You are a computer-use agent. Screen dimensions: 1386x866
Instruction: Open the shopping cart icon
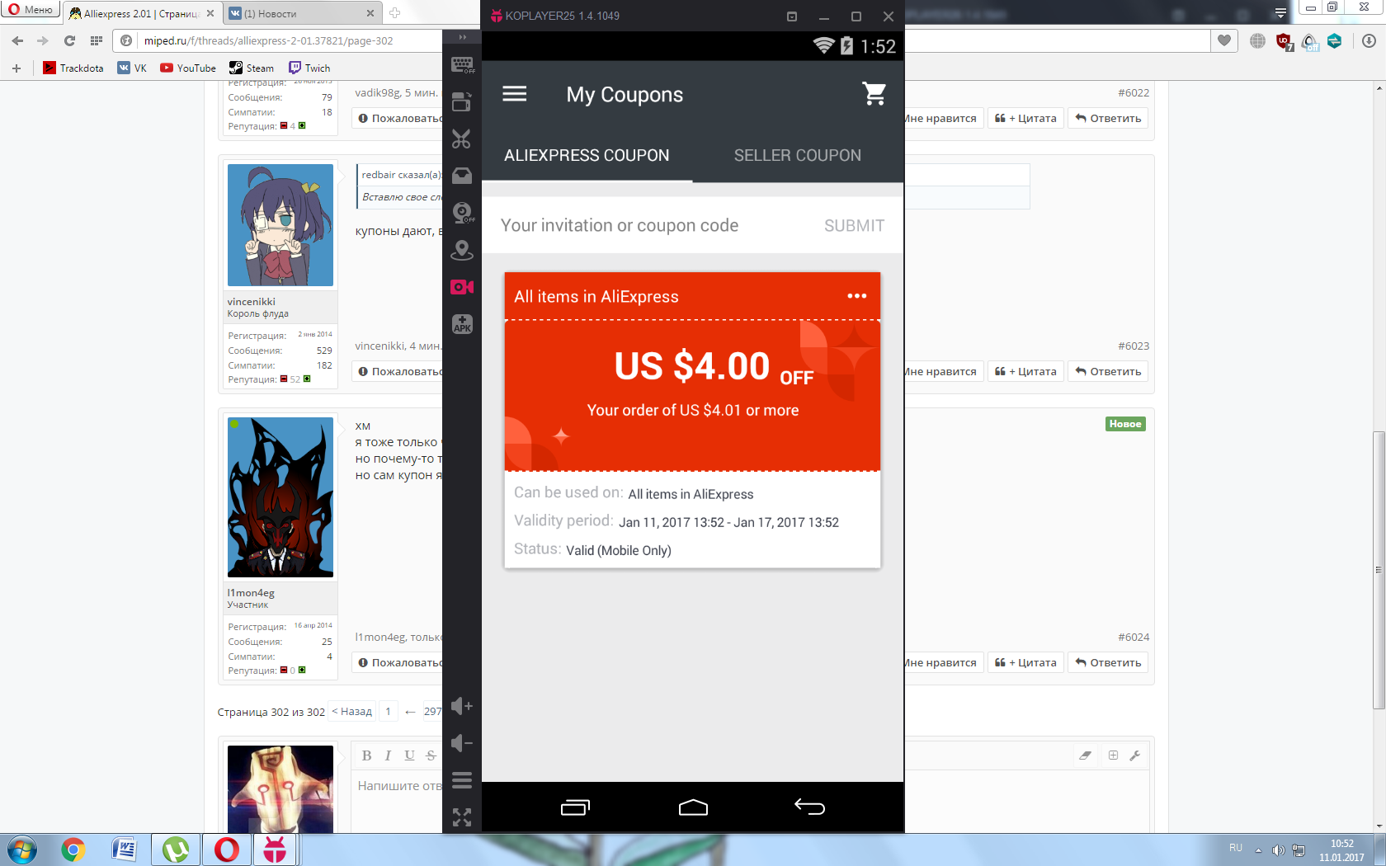[874, 94]
